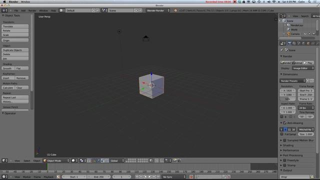Open the Render Presets dropdown
The height and width of the screenshot is (180, 320).
292,81
